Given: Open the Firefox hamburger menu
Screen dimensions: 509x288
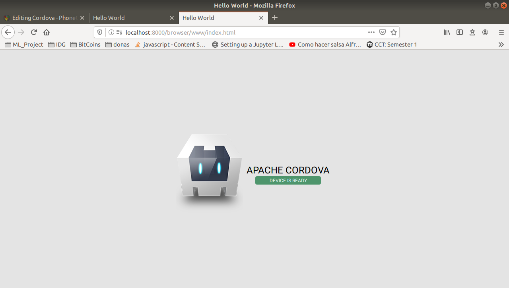Looking at the screenshot, I should click(x=501, y=32).
